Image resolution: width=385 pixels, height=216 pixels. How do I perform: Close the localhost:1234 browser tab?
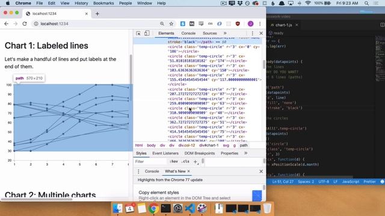click(87, 14)
